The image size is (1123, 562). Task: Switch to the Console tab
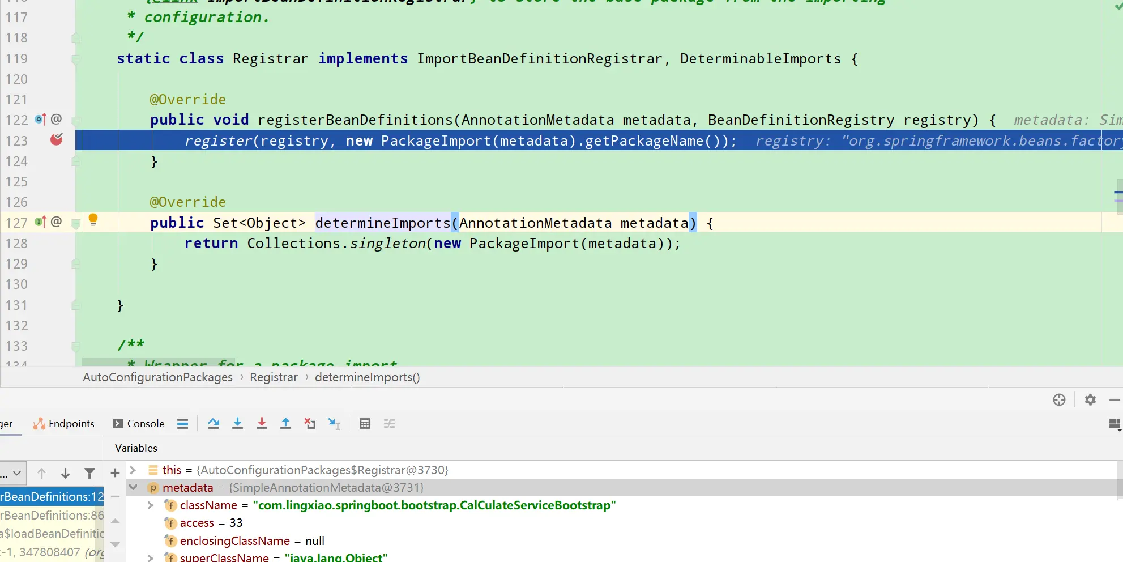138,424
